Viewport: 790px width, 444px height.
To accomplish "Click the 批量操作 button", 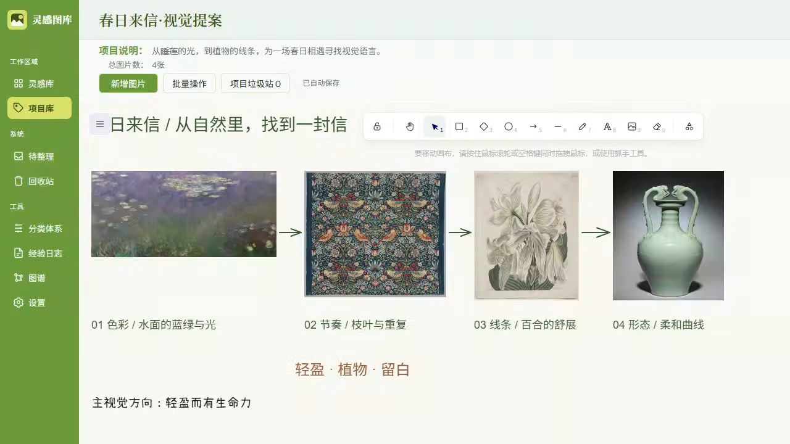I will pyautogui.click(x=189, y=84).
